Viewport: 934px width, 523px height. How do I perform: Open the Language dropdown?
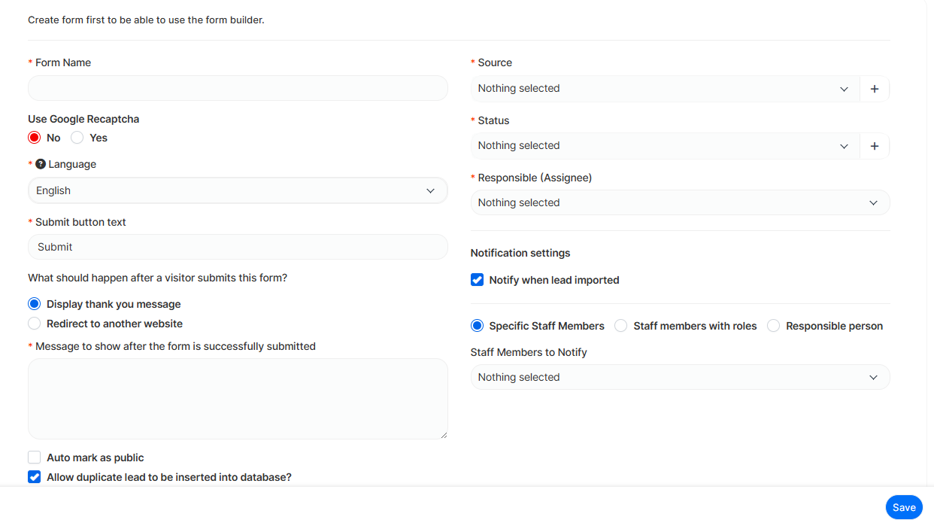(x=238, y=191)
